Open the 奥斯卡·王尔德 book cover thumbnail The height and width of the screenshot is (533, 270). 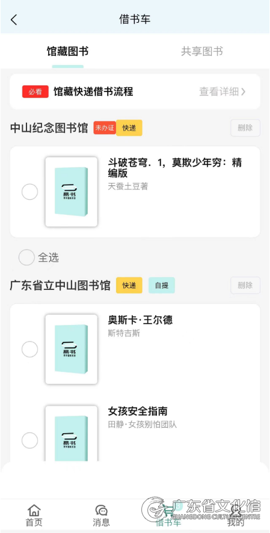tap(72, 349)
